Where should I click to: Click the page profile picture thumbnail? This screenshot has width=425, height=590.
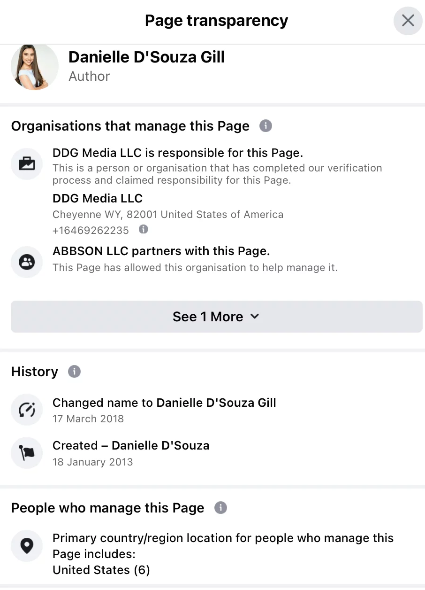click(34, 67)
